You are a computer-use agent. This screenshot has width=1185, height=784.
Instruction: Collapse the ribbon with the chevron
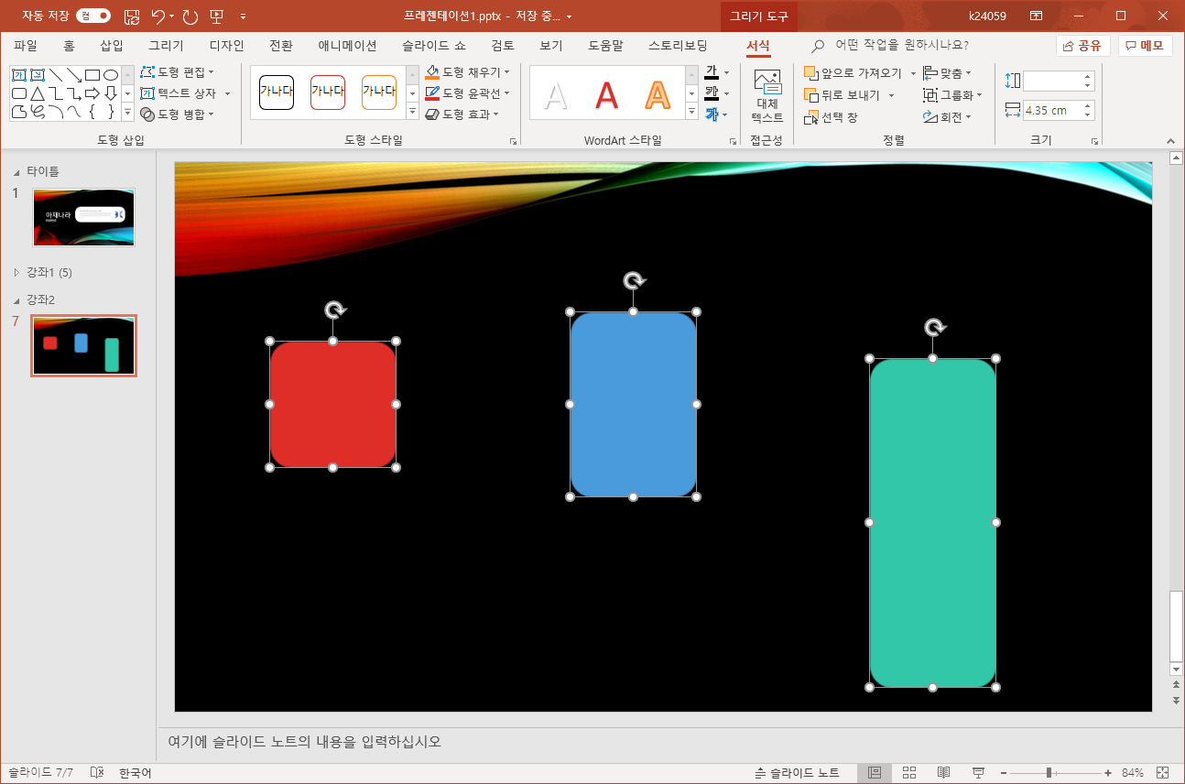click(x=1170, y=141)
